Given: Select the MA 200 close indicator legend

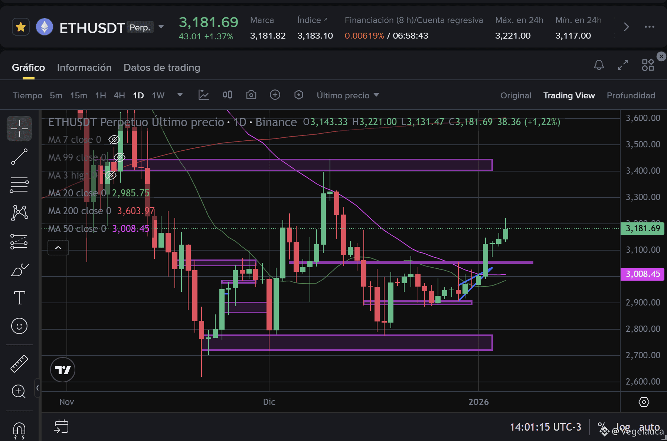Looking at the screenshot, I should [101, 211].
